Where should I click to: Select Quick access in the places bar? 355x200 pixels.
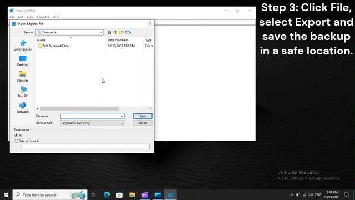[23, 45]
